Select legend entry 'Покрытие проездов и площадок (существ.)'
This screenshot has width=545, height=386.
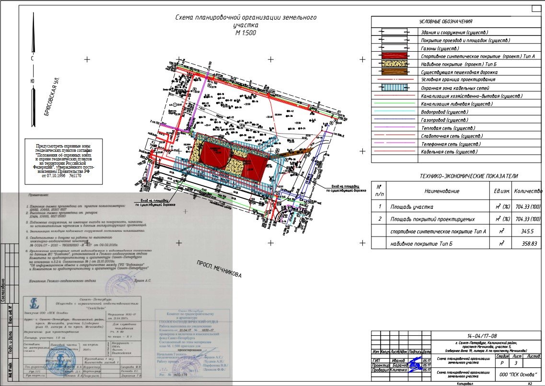(x=465, y=40)
